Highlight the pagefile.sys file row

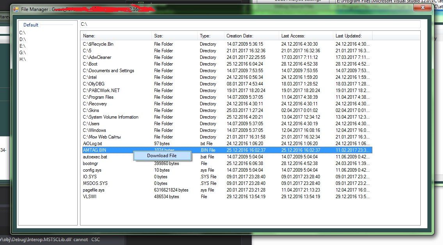point(94,190)
